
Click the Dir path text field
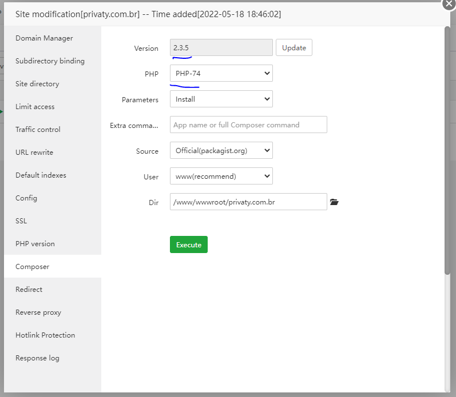tap(248, 202)
